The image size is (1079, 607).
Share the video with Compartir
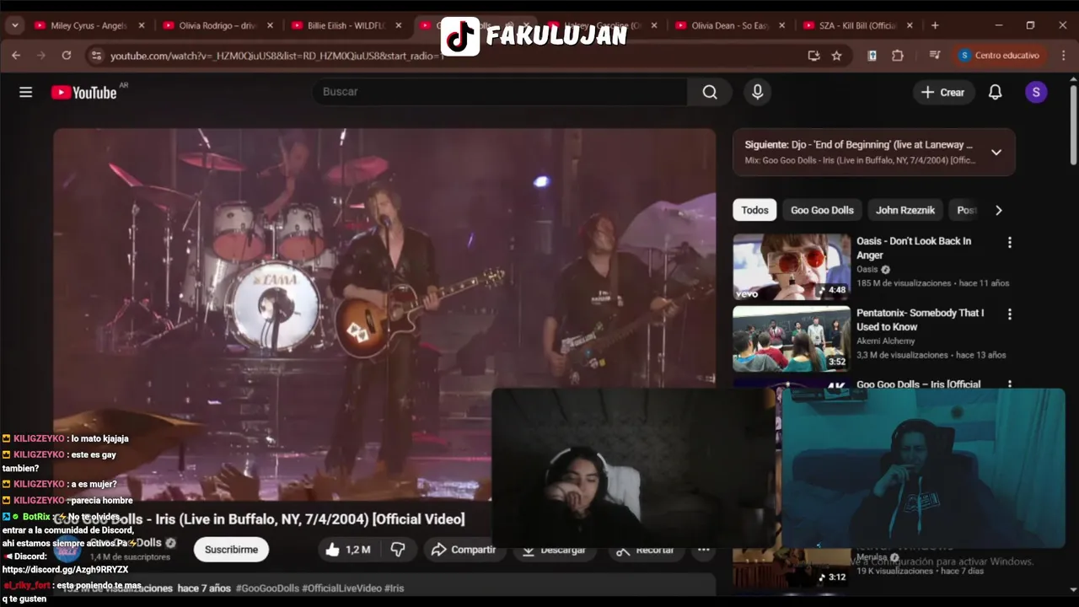[x=464, y=550]
